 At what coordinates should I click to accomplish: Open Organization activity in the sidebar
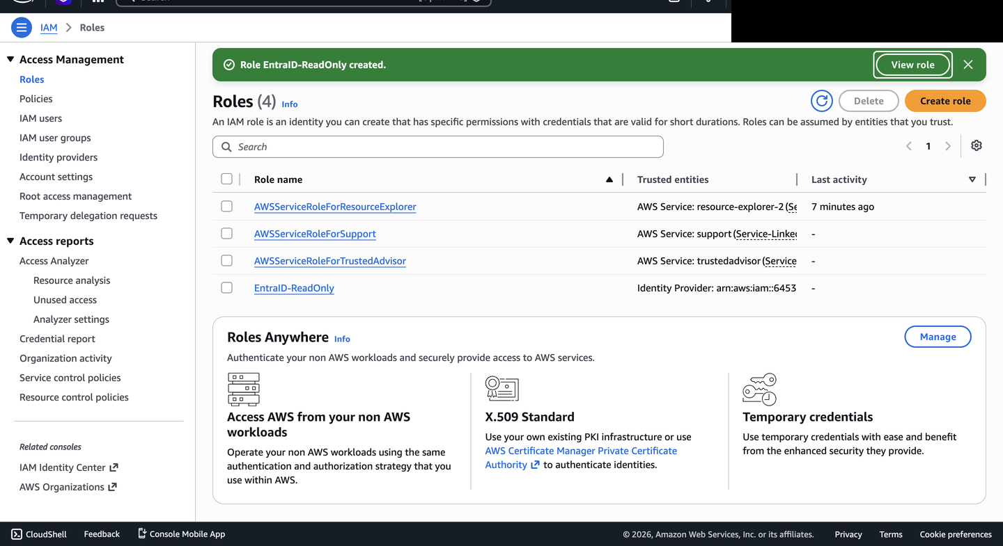click(65, 358)
